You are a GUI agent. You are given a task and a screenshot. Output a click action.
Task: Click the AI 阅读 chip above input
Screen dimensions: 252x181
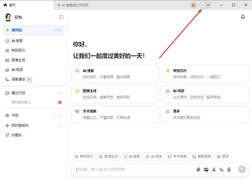154,157
